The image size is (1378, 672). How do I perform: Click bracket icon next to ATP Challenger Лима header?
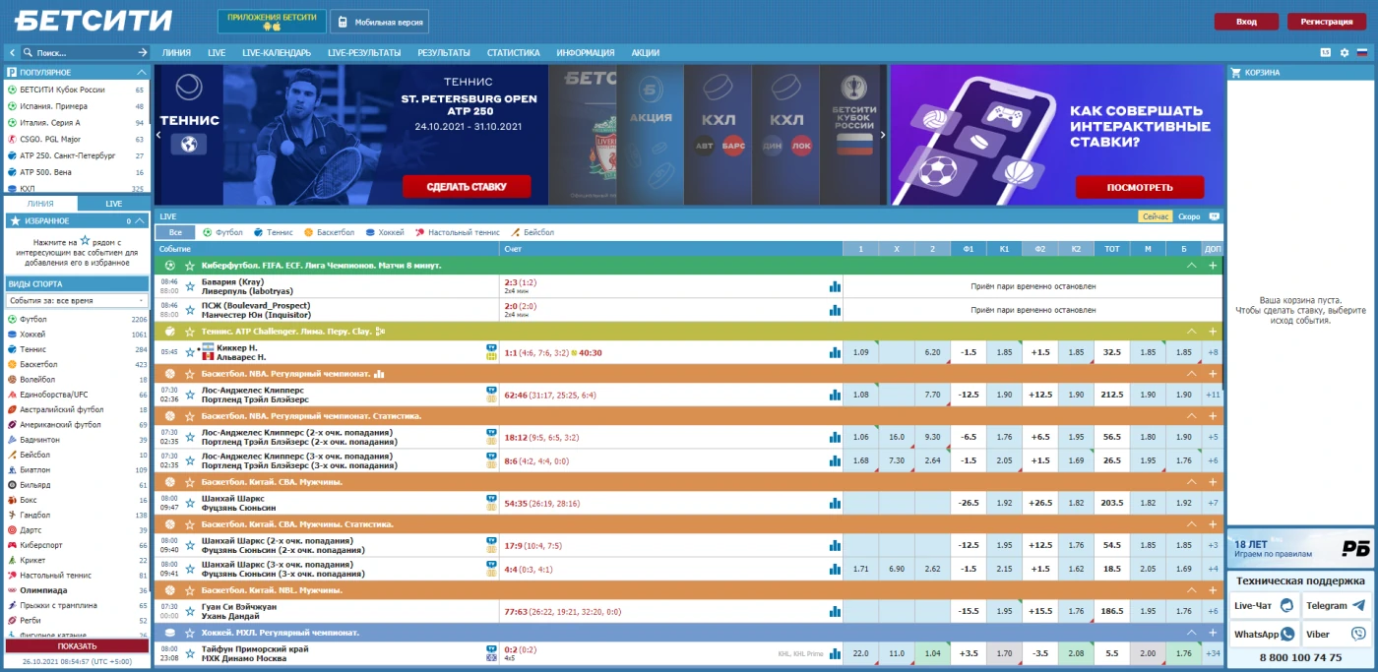coord(380,332)
